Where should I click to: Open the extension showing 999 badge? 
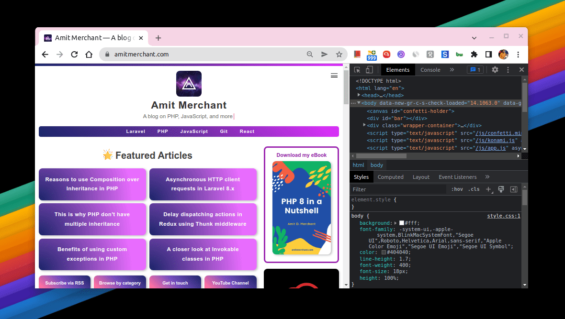[372, 55]
